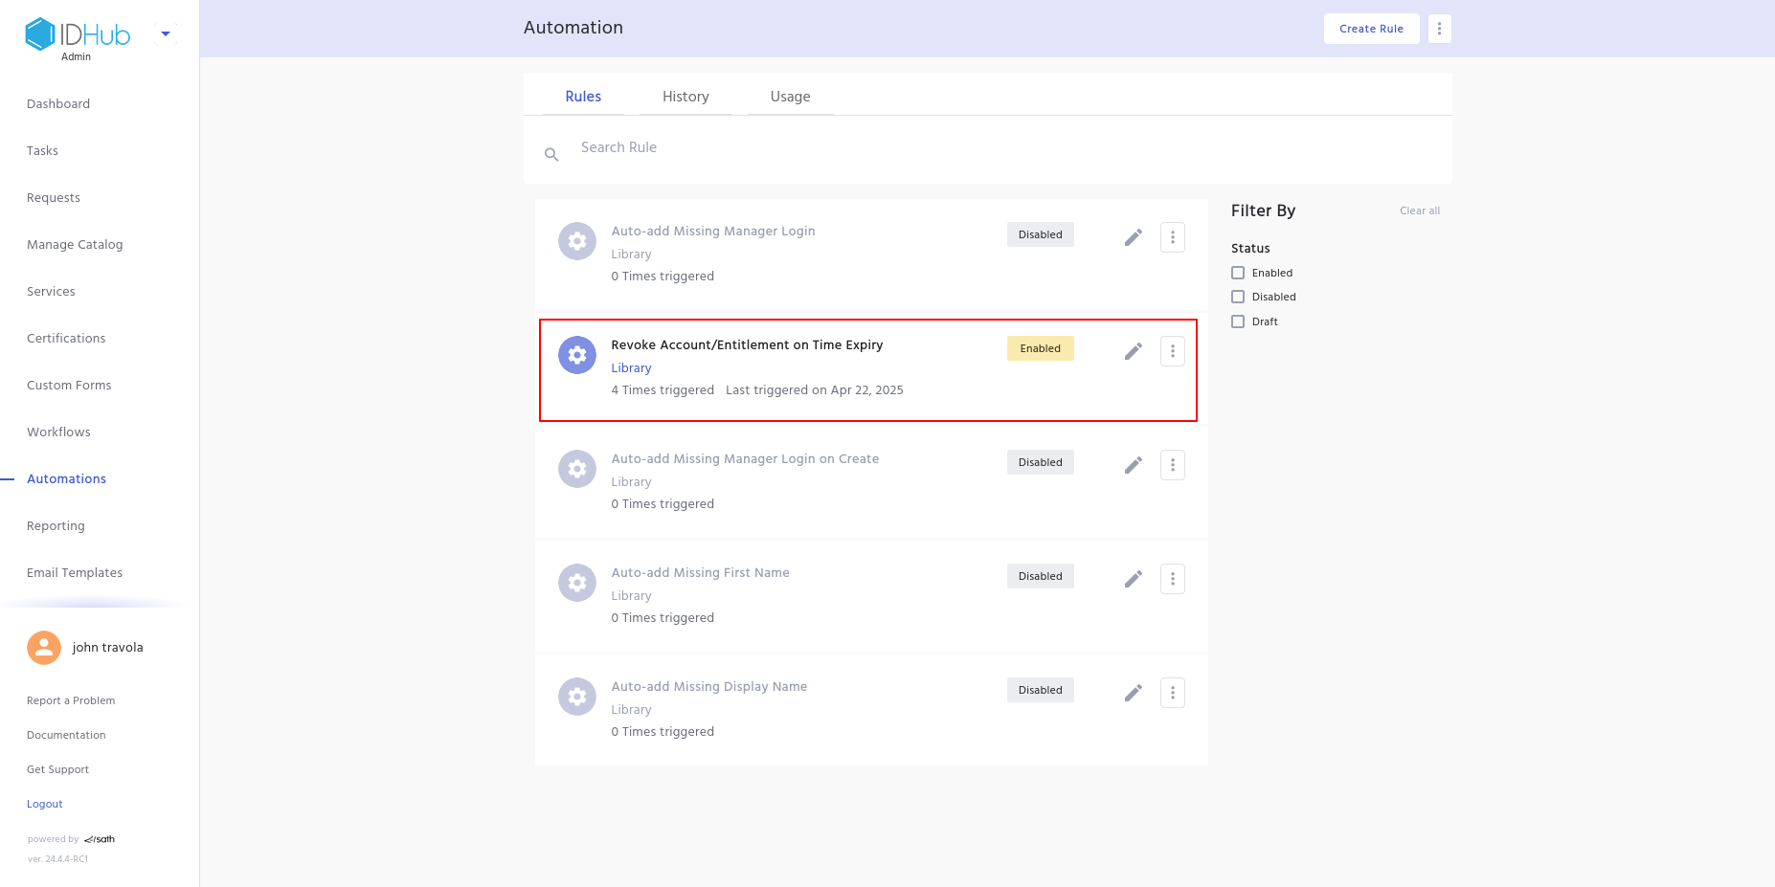Image resolution: width=1775 pixels, height=887 pixels.
Task: Click the Logout link
Action: coord(45,804)
